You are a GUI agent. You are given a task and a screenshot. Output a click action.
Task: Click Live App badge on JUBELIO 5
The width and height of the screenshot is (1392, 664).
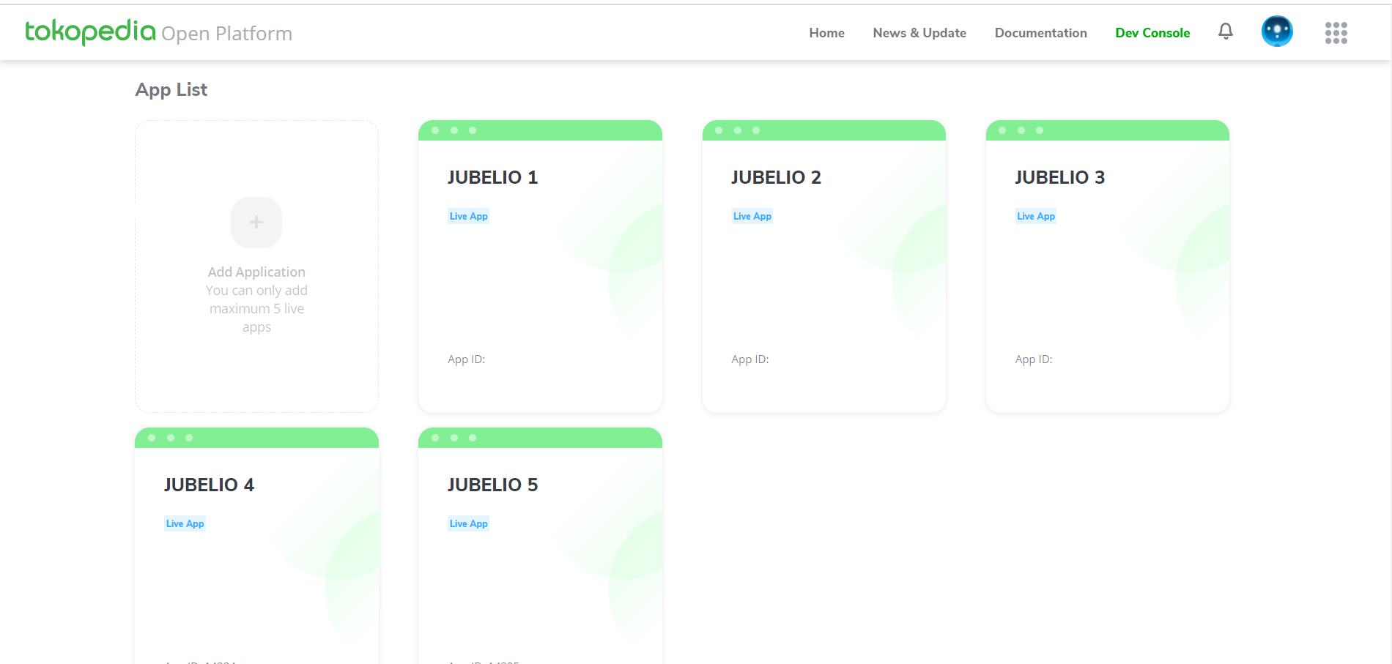468,523
